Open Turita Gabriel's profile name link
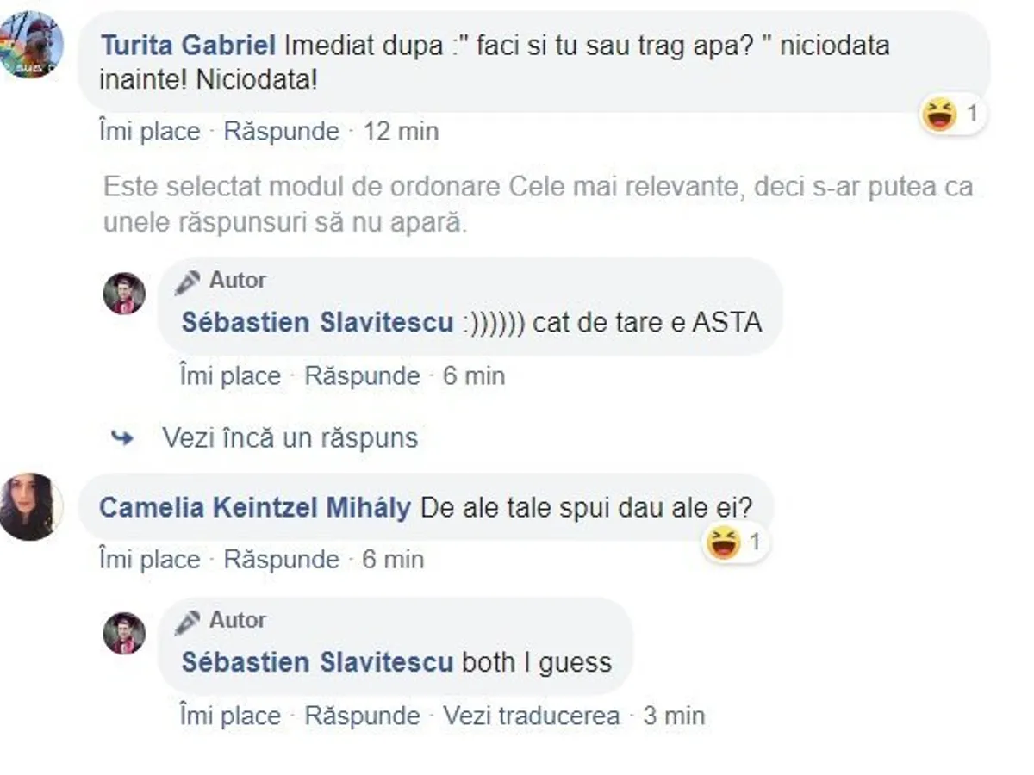The image size is (1034, 775). (188, 45)
